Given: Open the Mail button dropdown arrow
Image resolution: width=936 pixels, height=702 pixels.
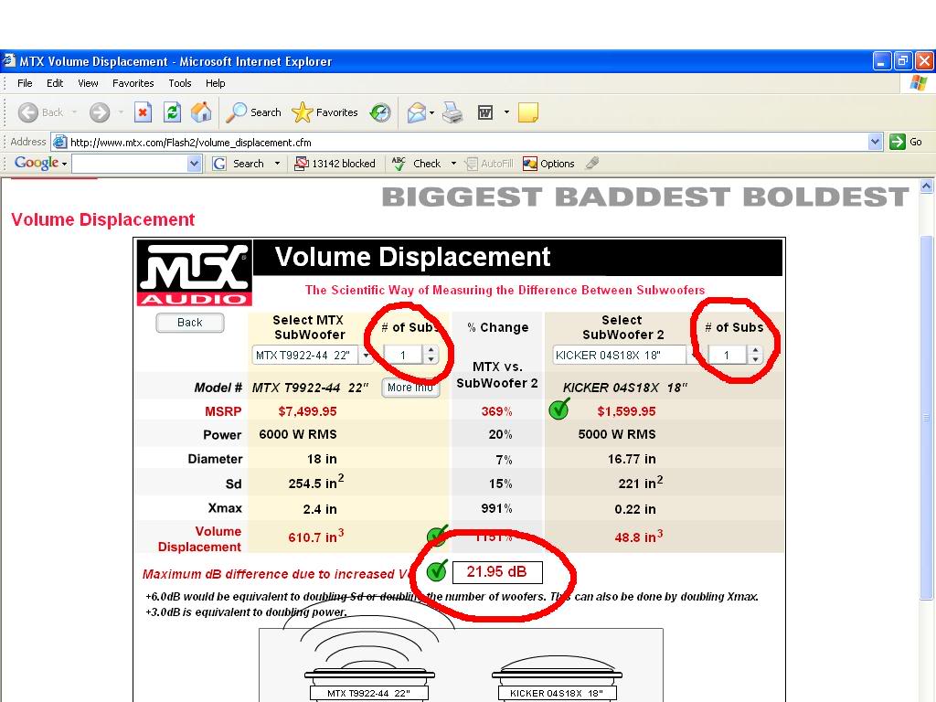Looking at the screenshot, I should pyautogui.click(x=431, y=112).
